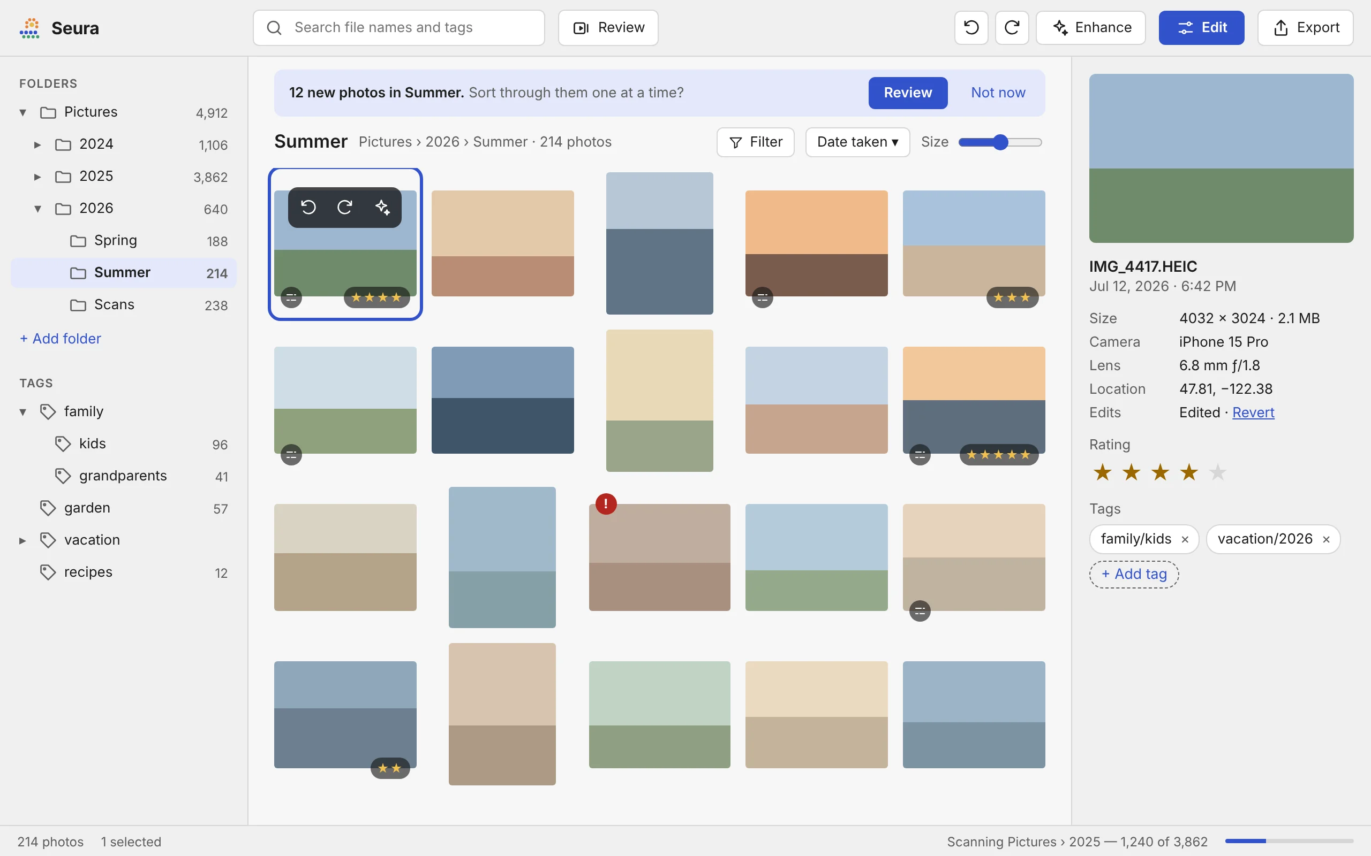Click the undo arrow in the top toolbar

click(971, 27)
